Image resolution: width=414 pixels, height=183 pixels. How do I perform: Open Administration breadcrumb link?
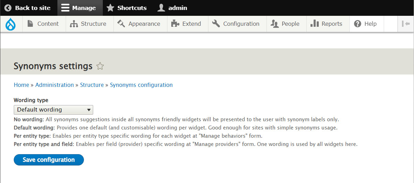(x=55, y=85)
